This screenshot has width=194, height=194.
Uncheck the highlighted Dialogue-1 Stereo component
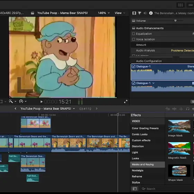(x=133, y=67)
